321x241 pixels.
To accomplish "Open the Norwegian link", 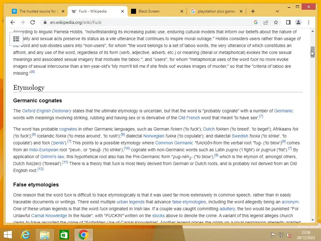I will tap(154, 136).
